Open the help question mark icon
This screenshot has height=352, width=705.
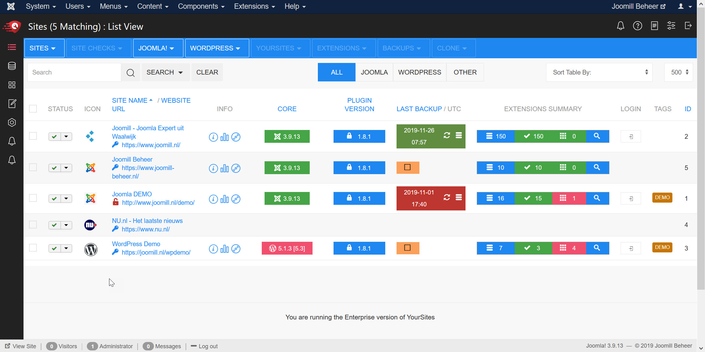(637, 26)
